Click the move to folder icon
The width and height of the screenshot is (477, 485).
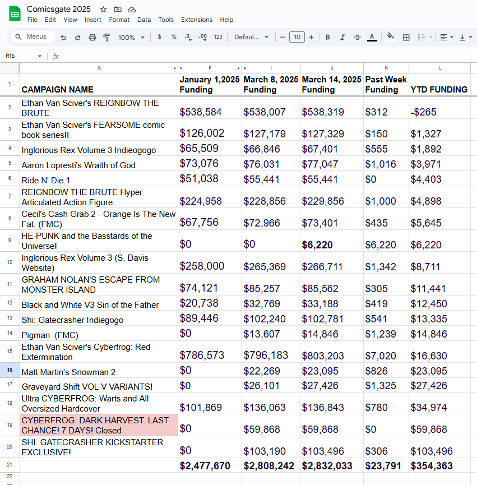pos(117,10)
